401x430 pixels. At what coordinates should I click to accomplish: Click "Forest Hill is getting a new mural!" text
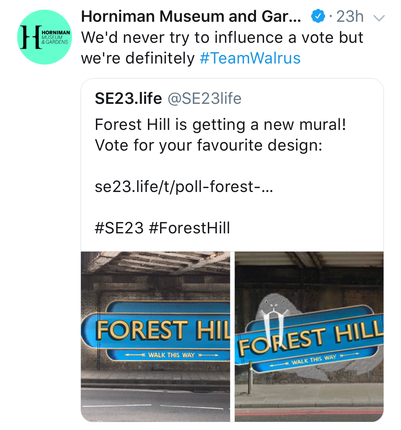220,125
